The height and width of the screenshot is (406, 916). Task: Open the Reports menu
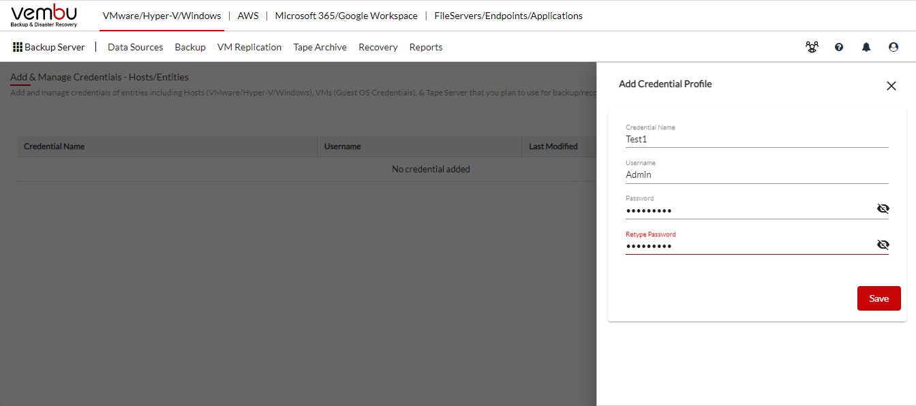426,47
